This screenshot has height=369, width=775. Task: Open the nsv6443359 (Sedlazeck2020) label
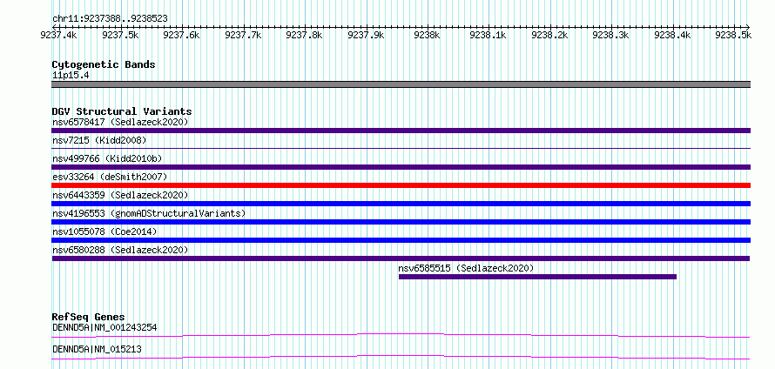(x=120, y=195)
